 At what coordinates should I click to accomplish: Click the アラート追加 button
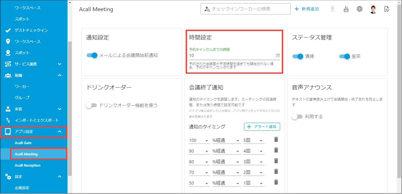click(262, 127)
